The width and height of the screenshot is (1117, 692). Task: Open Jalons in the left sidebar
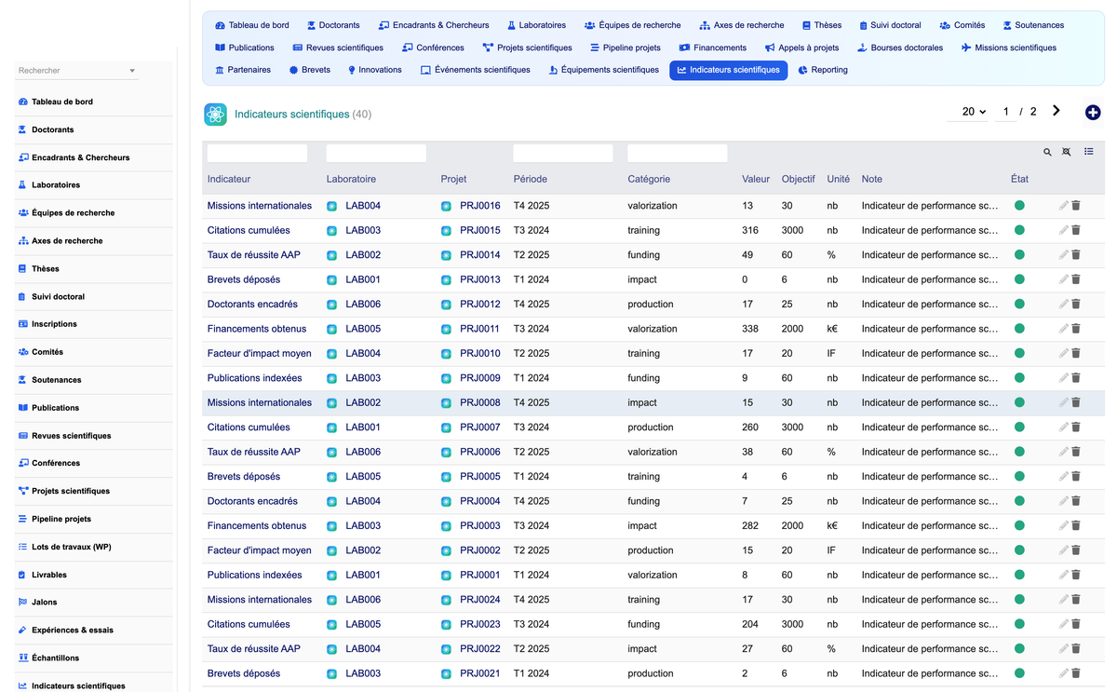pos(94,603)
